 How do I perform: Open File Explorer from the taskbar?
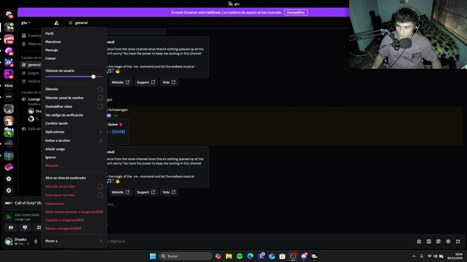pos(229,256)
